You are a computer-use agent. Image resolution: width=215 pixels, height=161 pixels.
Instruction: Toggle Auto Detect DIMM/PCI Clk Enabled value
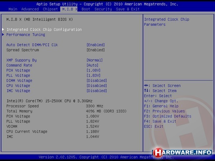[95, 45]
